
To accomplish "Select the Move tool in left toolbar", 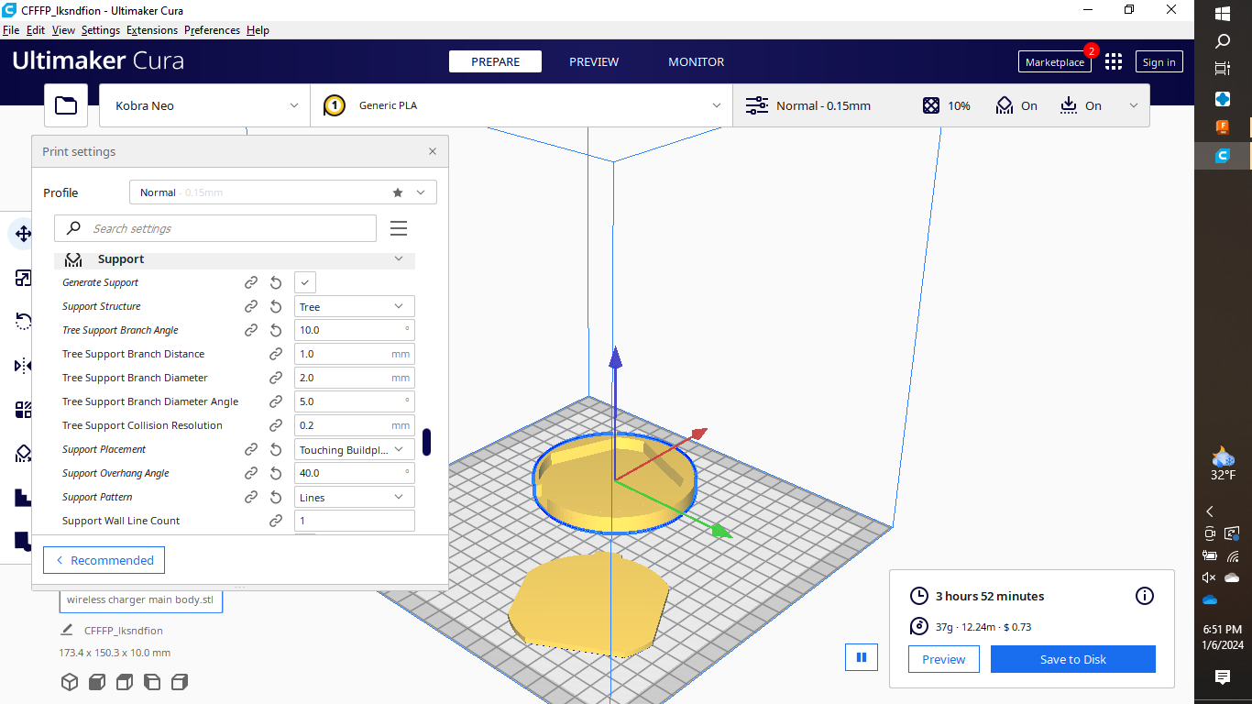I will [22, 234].
